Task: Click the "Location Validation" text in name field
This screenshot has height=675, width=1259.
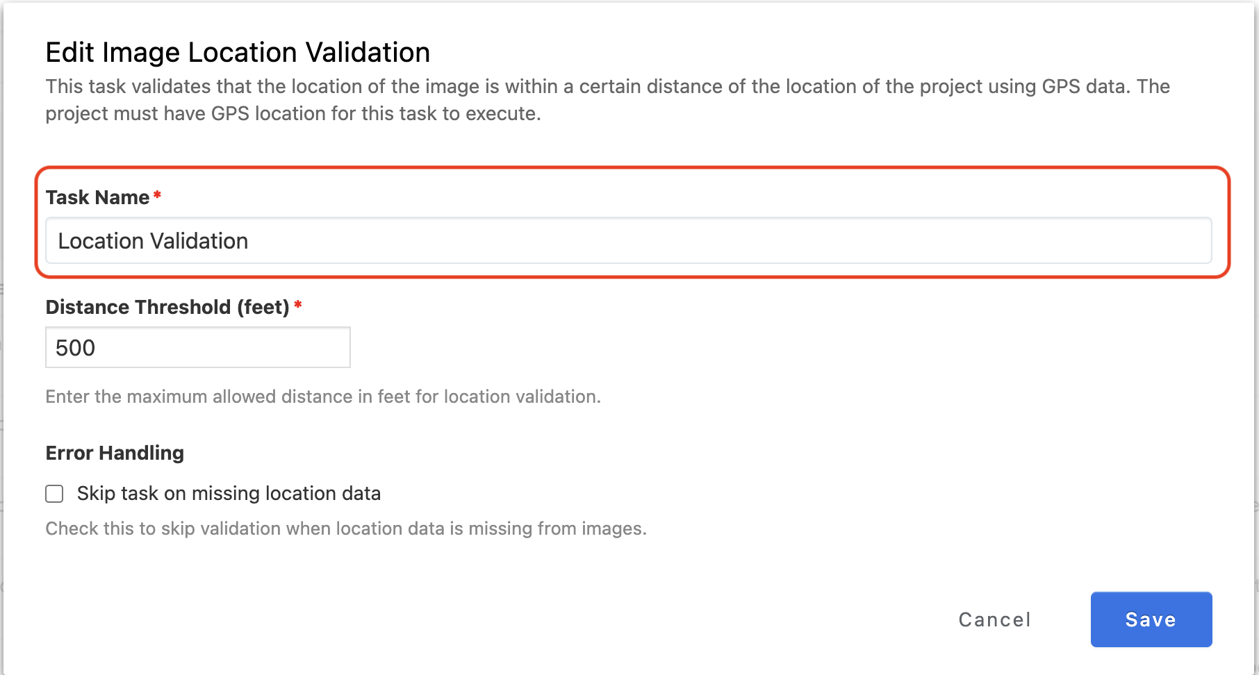Action: pyautogui.click(x=153, y=241)
